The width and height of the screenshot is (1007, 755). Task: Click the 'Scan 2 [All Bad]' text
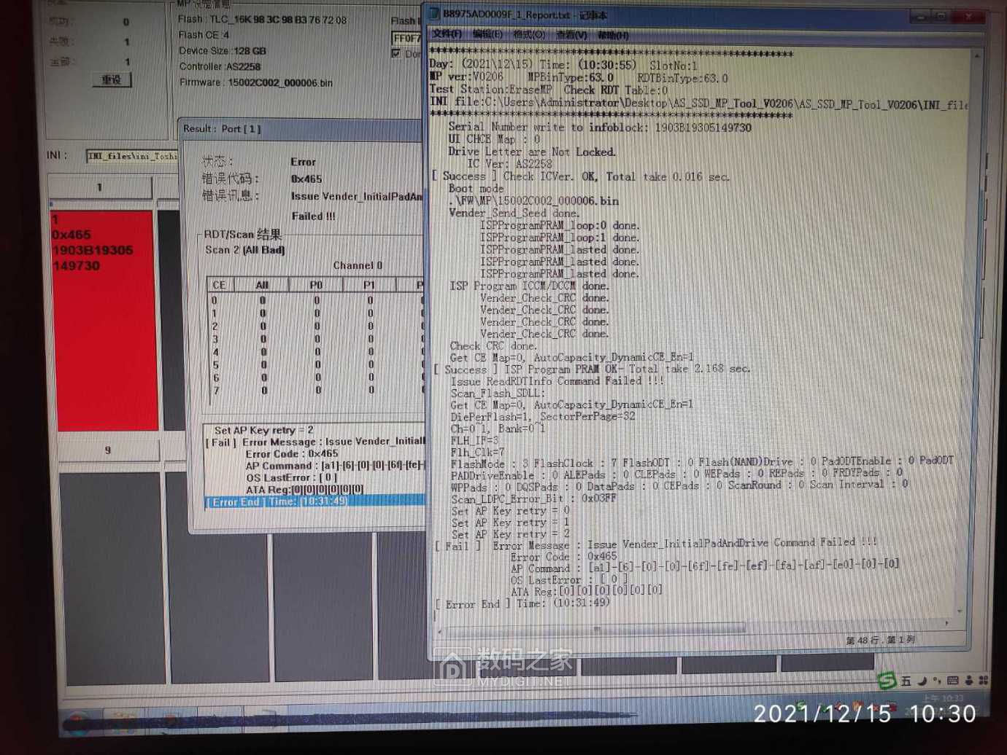tap(245, 249)
